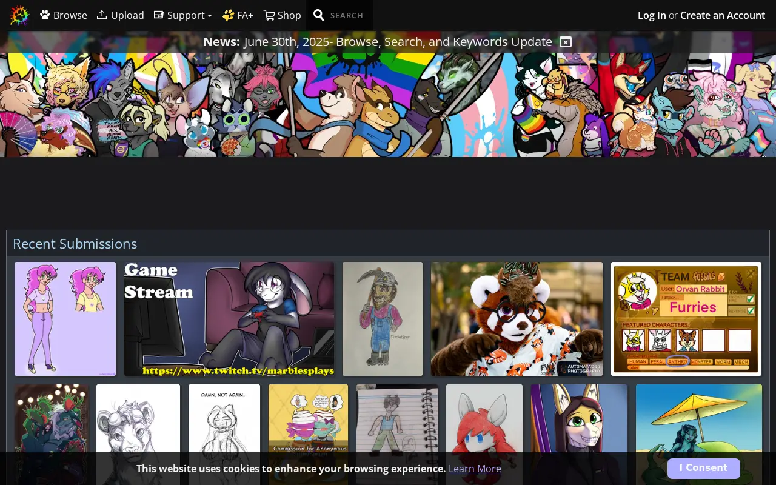Open the 'Damn, not again' sketch thumbnail
Image resolution: width=776 pixels, height=485 pixels.
coord(224,434)
